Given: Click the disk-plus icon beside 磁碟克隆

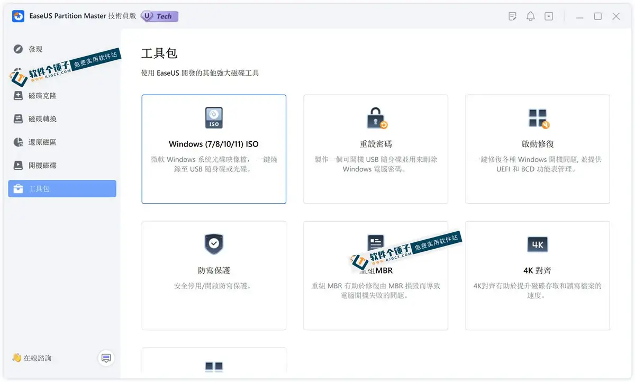Looking at the screenshot, I should pyautogui.click(x=19, y=96).
